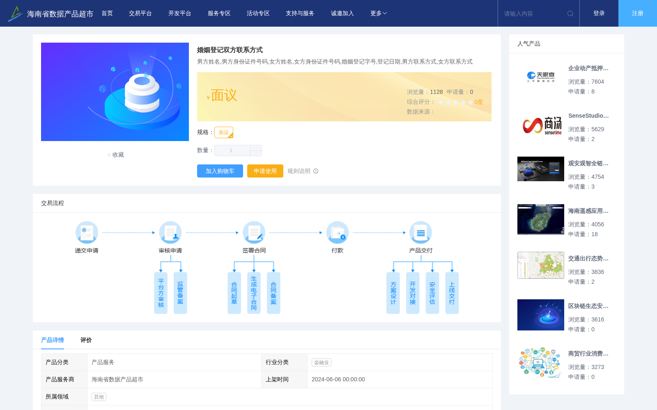Open 交通出行态势 product title
657x410 pixels.
[x=588, y=258]
